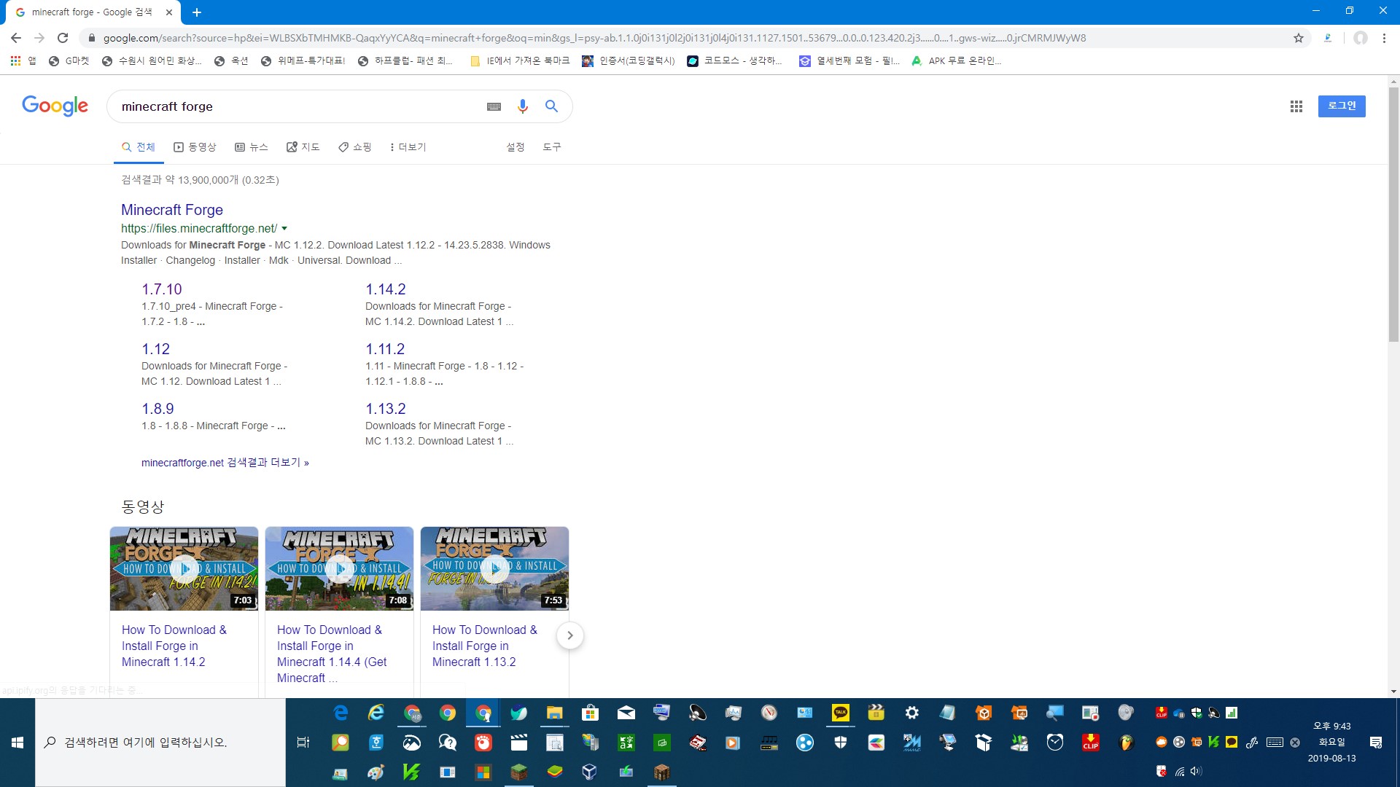This screenshot has width=1400, height=787.
Task: Open a new Chrome tab
Action: point(197,12)
